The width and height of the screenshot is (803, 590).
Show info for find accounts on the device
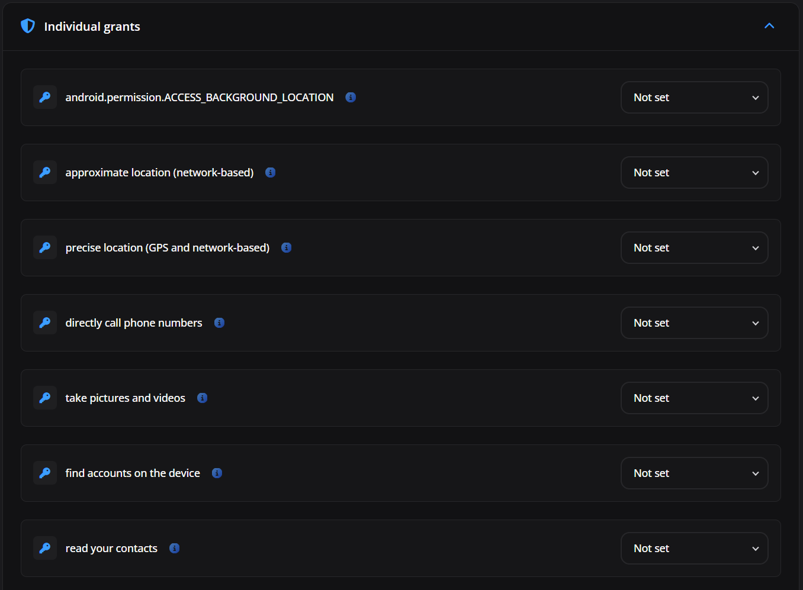click(x=217, y=473)
